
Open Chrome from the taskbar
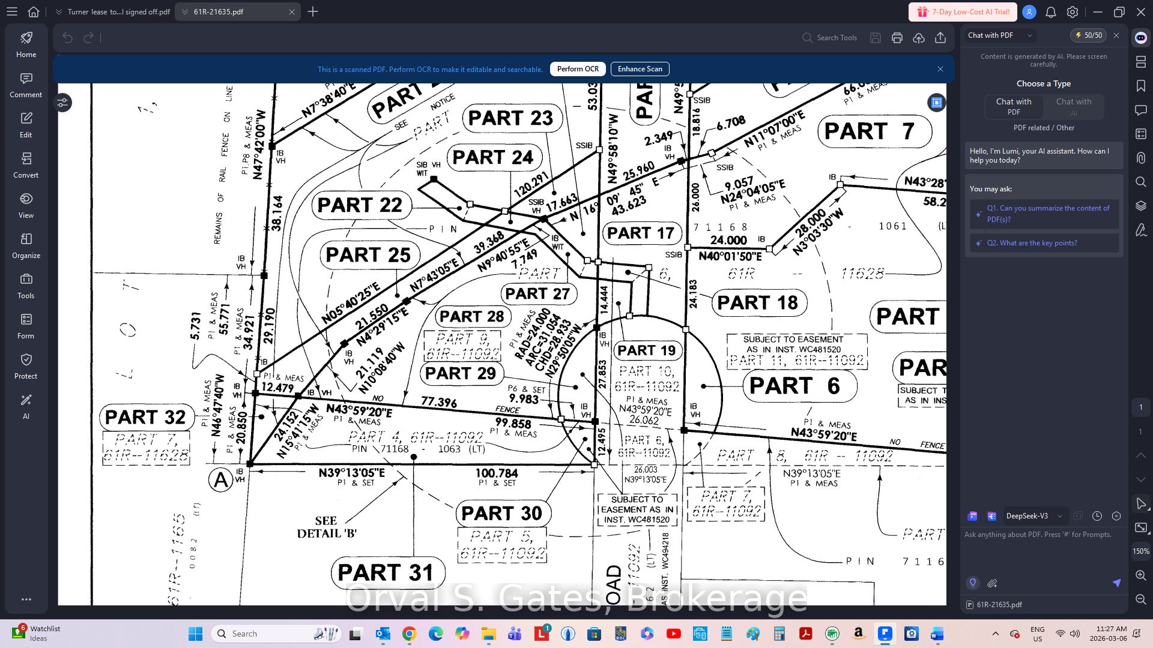point(409,634)
